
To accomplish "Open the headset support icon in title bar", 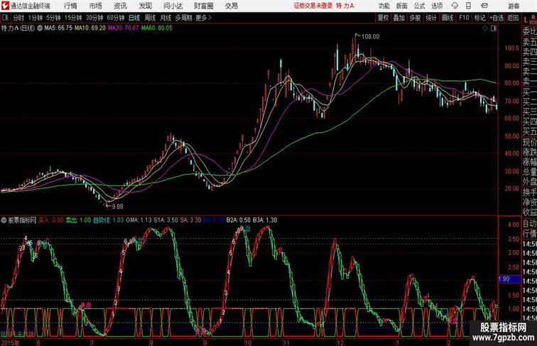I will 455,6.
